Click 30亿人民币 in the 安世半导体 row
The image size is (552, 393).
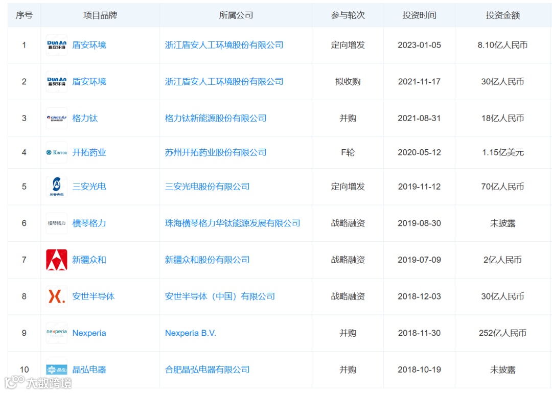pos(503,296)
